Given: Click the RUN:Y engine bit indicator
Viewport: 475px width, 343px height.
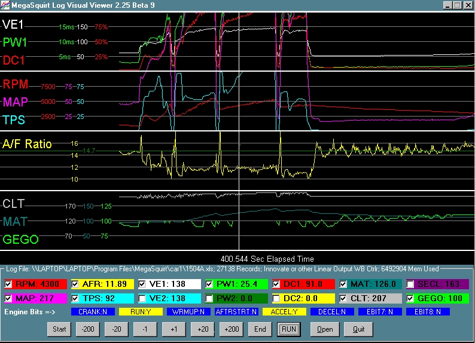Looking at the screenshot, I should pos(141,312).
